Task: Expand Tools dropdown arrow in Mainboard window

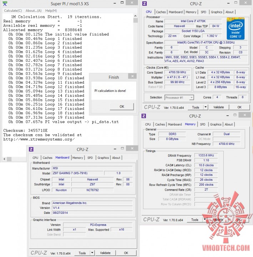Action: pyautogui.click(x=92, y=253)
